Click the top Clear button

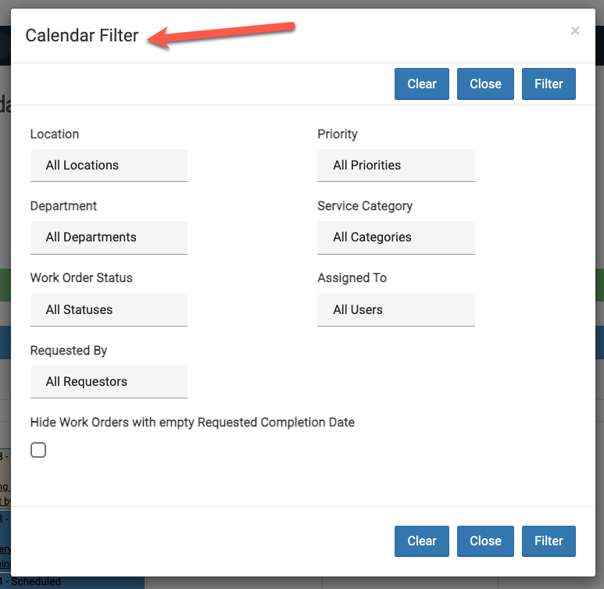pos(422,84)
